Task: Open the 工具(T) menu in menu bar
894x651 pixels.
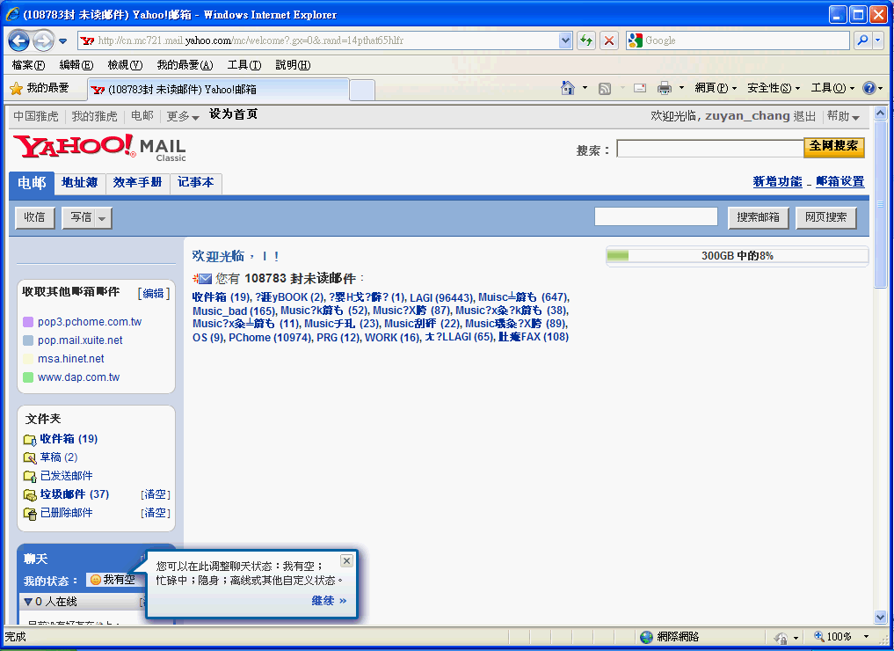Action: [x=243, y=65]
